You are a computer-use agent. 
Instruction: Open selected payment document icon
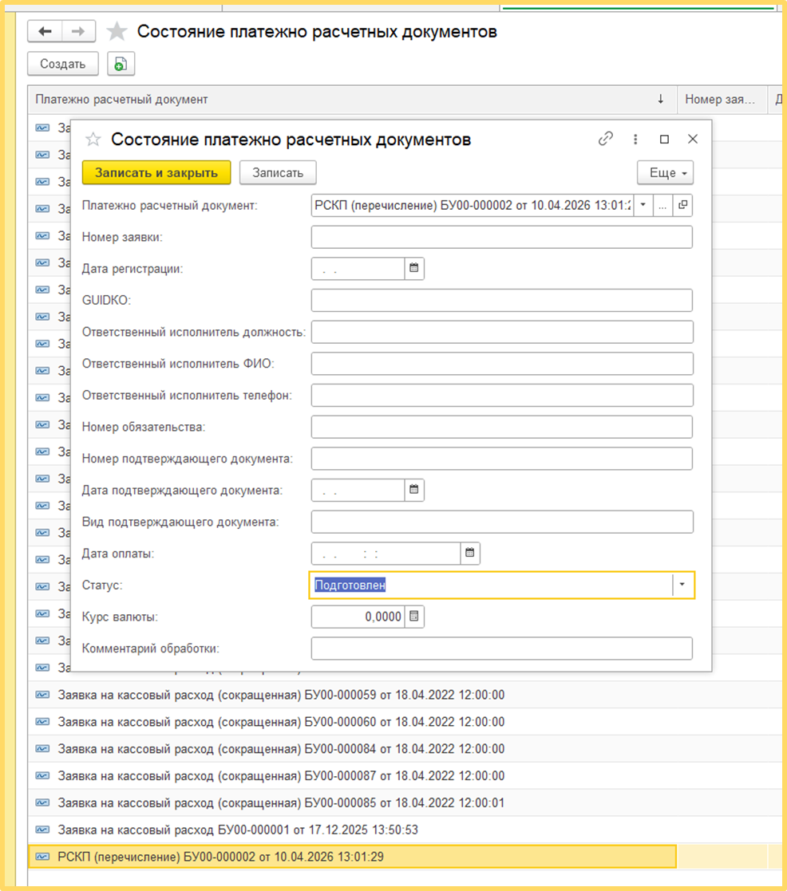[682, 205]
